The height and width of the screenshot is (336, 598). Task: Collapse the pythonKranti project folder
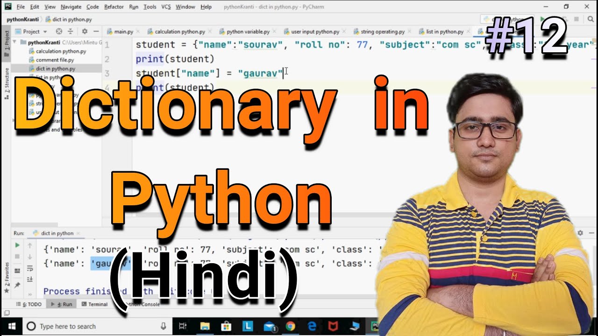coord(15,42)
